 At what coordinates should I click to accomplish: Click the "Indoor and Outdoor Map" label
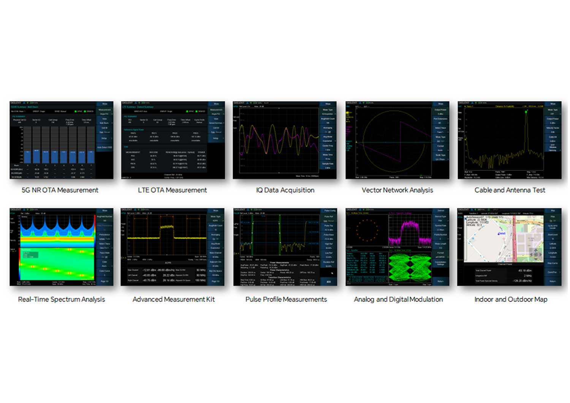tap(511, 300)
